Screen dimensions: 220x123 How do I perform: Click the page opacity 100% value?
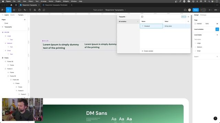[x=207, y=24]
